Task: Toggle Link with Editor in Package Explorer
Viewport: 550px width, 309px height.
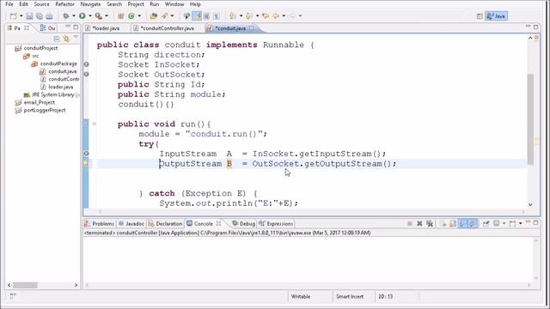Action: (x=66, y=39)
